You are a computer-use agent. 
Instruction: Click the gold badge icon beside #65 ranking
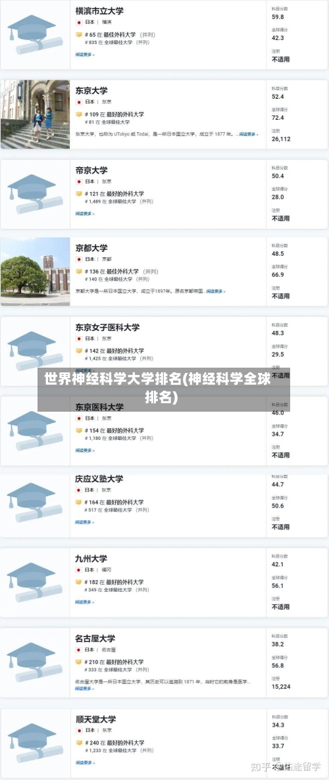pyautogui.click(x=79, y=35)
